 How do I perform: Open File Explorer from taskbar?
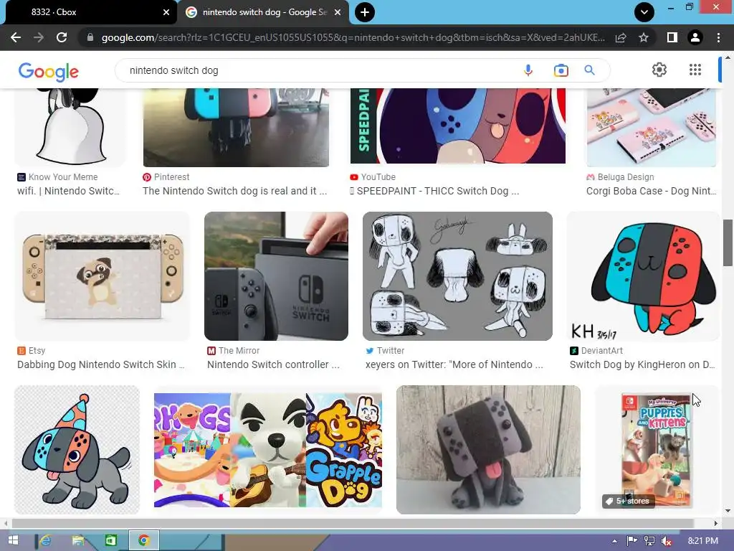78,540
